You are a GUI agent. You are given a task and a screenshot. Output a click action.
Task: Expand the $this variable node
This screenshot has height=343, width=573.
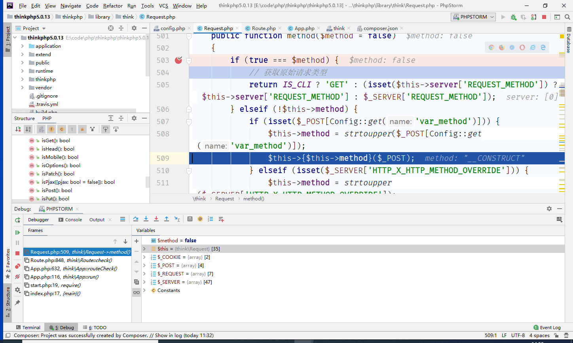144,249
